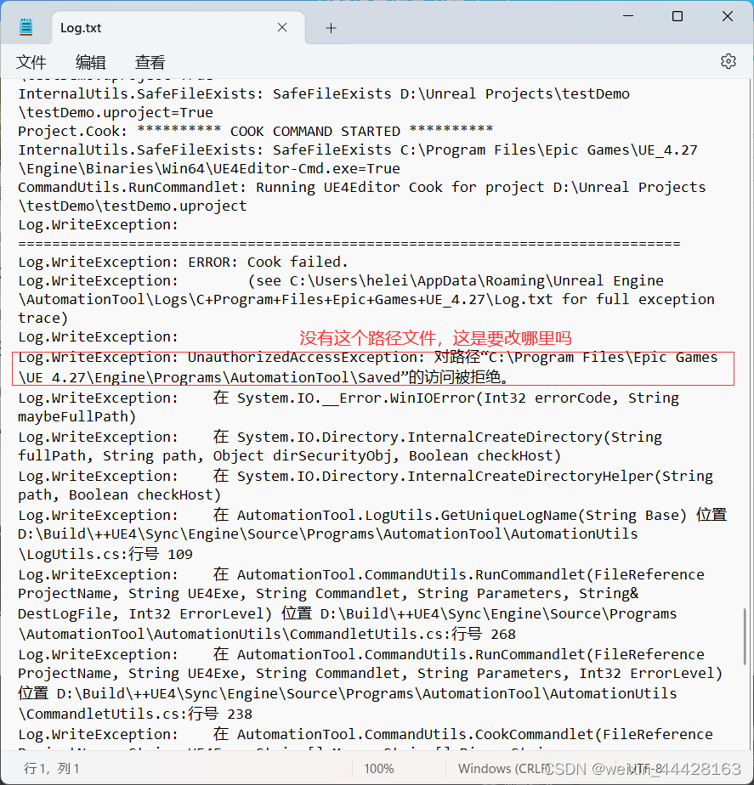Image resolution: width=754 pixels, height=785 pixels.
Task: Click the '\testDemo.uproject=True' line
Action: (x=116, y=112)
